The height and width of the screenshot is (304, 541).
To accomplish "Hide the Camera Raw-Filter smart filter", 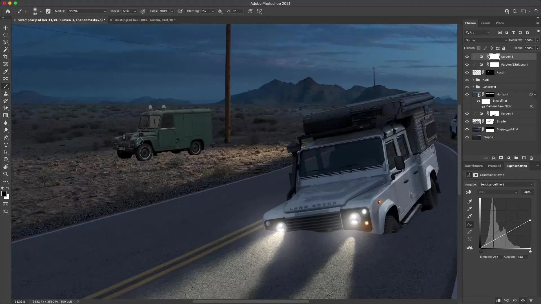I will [x=484, y=106].
